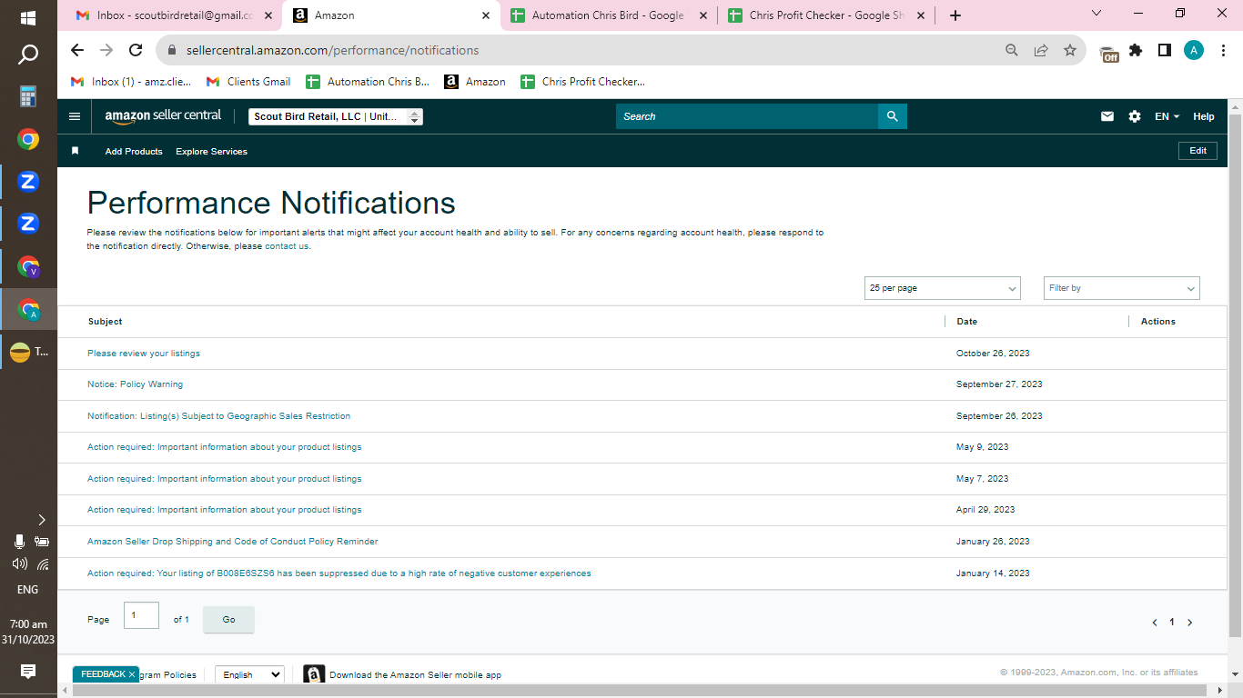Open the Scout Bird Retail account switcher

336,116
